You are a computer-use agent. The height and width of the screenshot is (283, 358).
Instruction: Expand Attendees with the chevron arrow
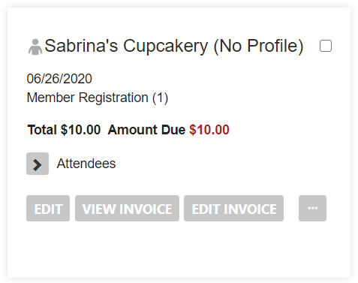(x=38, y=164)
